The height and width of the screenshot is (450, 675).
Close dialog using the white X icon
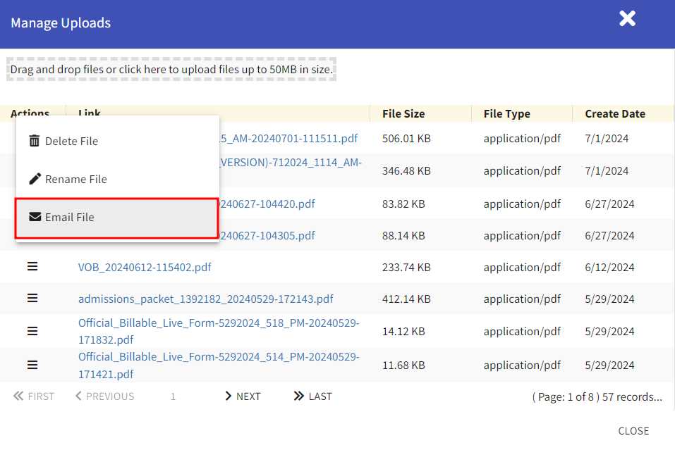pyautogui.click(x=627, y=19)
